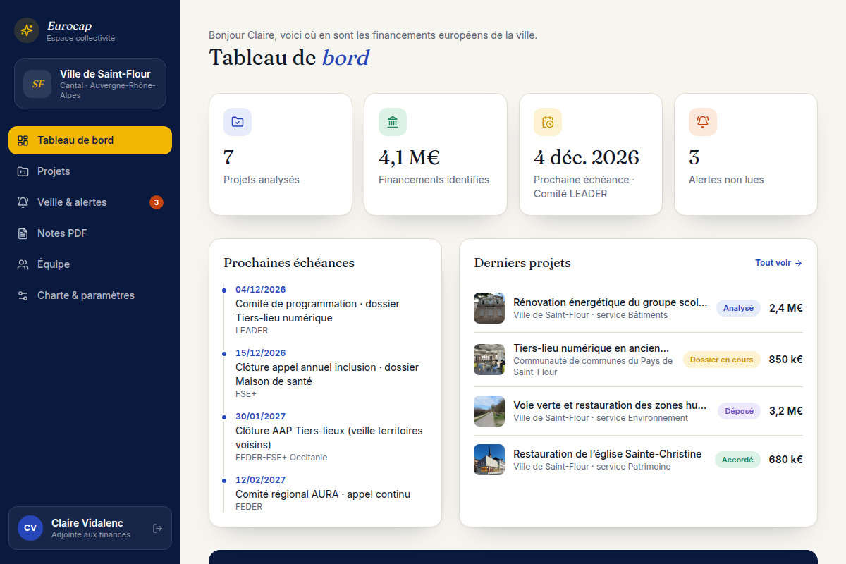Click the Voie verte project thumbnail

tap(489, 411)
